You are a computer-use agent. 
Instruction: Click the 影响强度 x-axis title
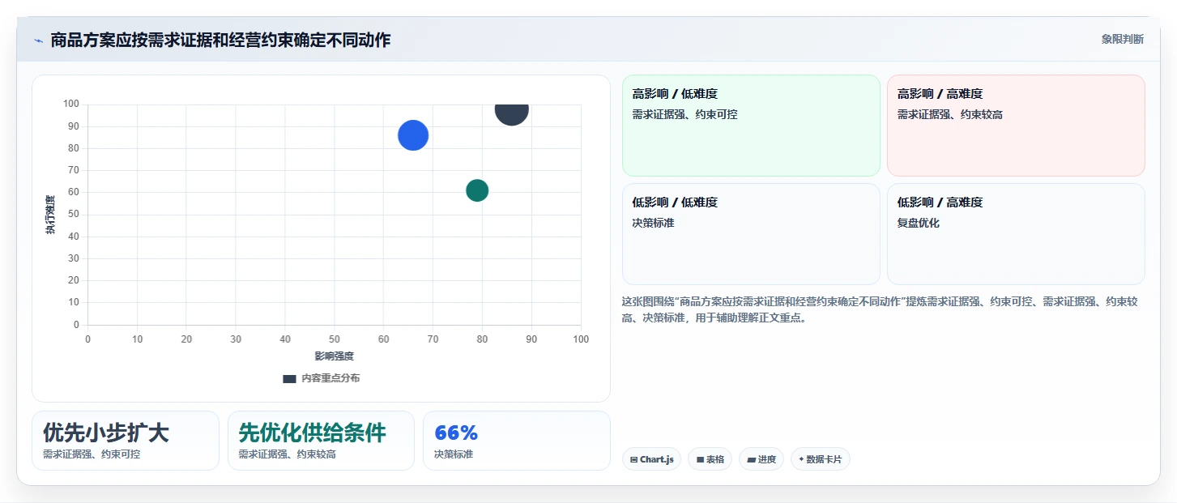pyautogui.click(x=335, y=356)
